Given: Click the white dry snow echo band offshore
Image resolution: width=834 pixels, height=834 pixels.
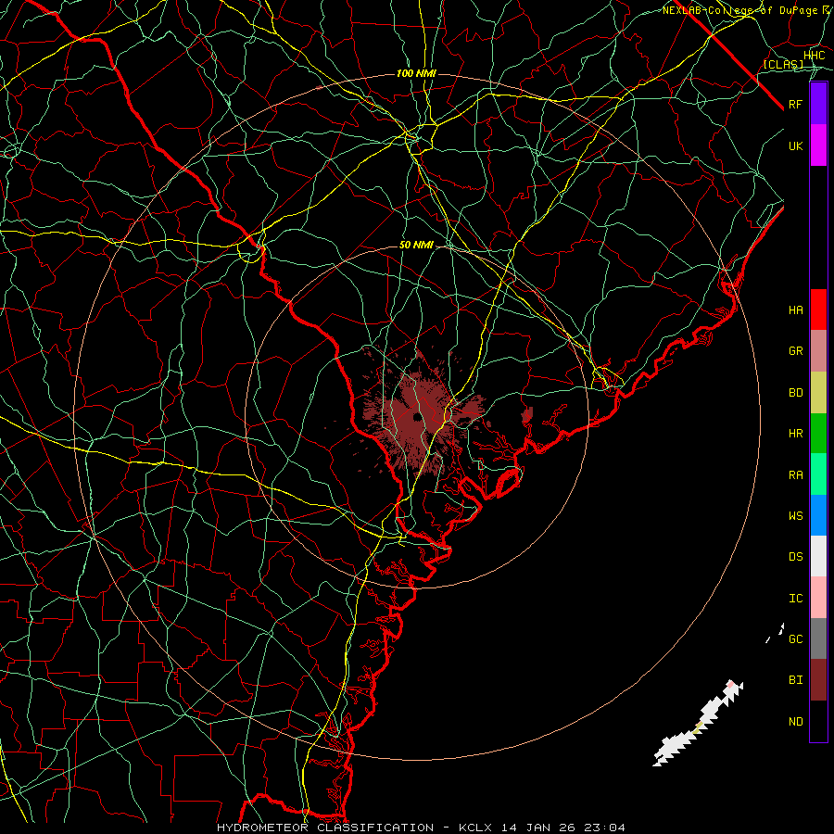Looking at the screenshot, I should pyautogui.click(x=698, y=724).
